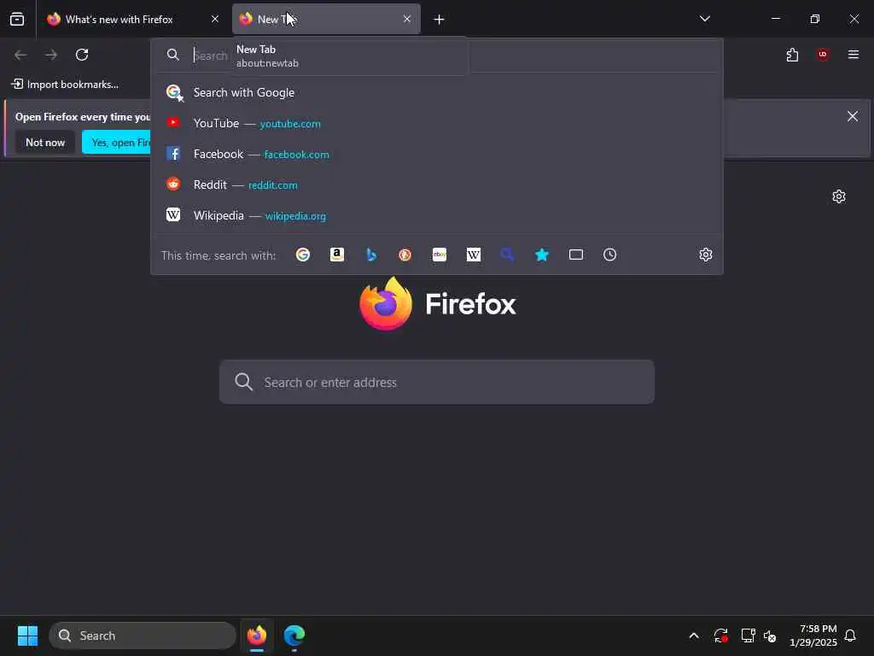The width and height of the screenshot is (874, 656).
Task: Search this time with Amazon icon
Action: tap(336, 255)
